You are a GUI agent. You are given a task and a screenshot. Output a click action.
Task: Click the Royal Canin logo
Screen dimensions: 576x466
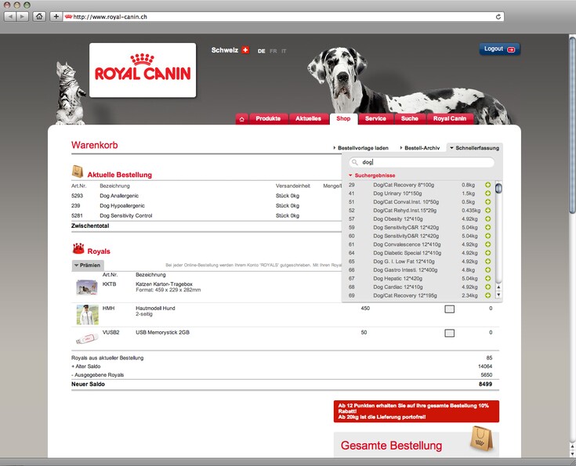click(x=143, y=70)
